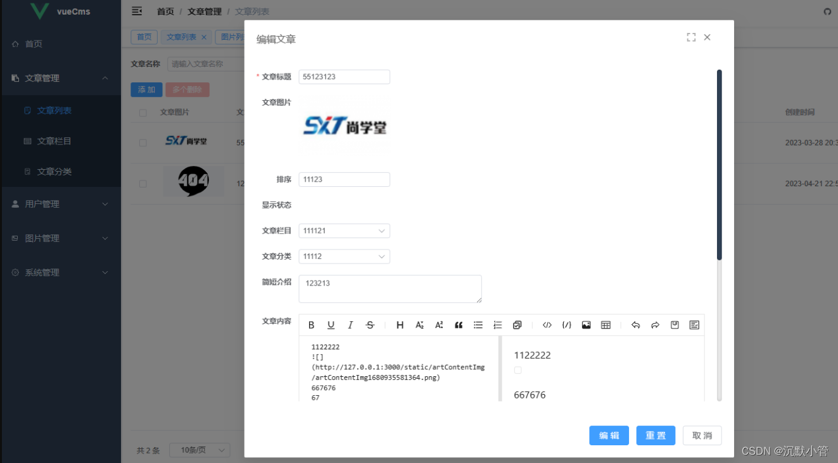Insert a table in the article content

(x=606, y=325)
